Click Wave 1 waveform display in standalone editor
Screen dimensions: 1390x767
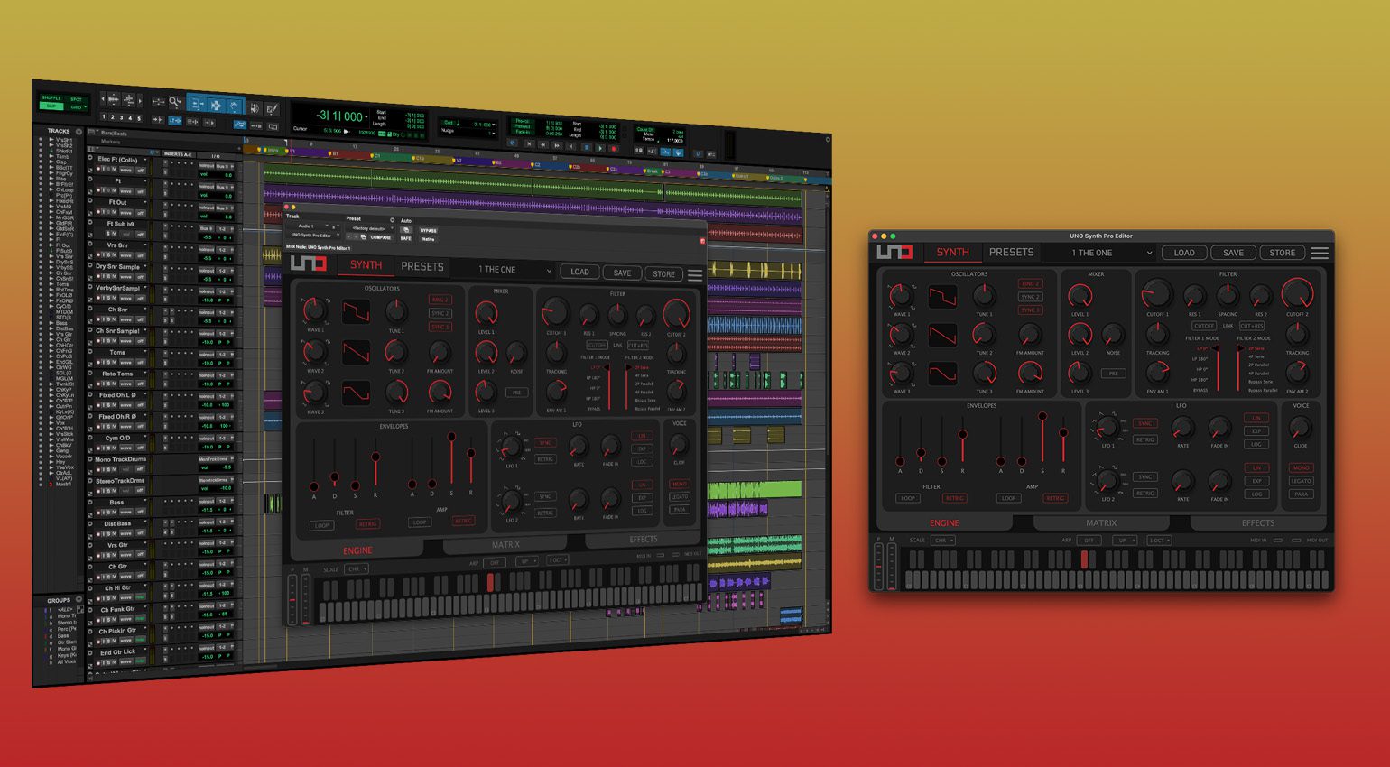(x=942, y=296)
